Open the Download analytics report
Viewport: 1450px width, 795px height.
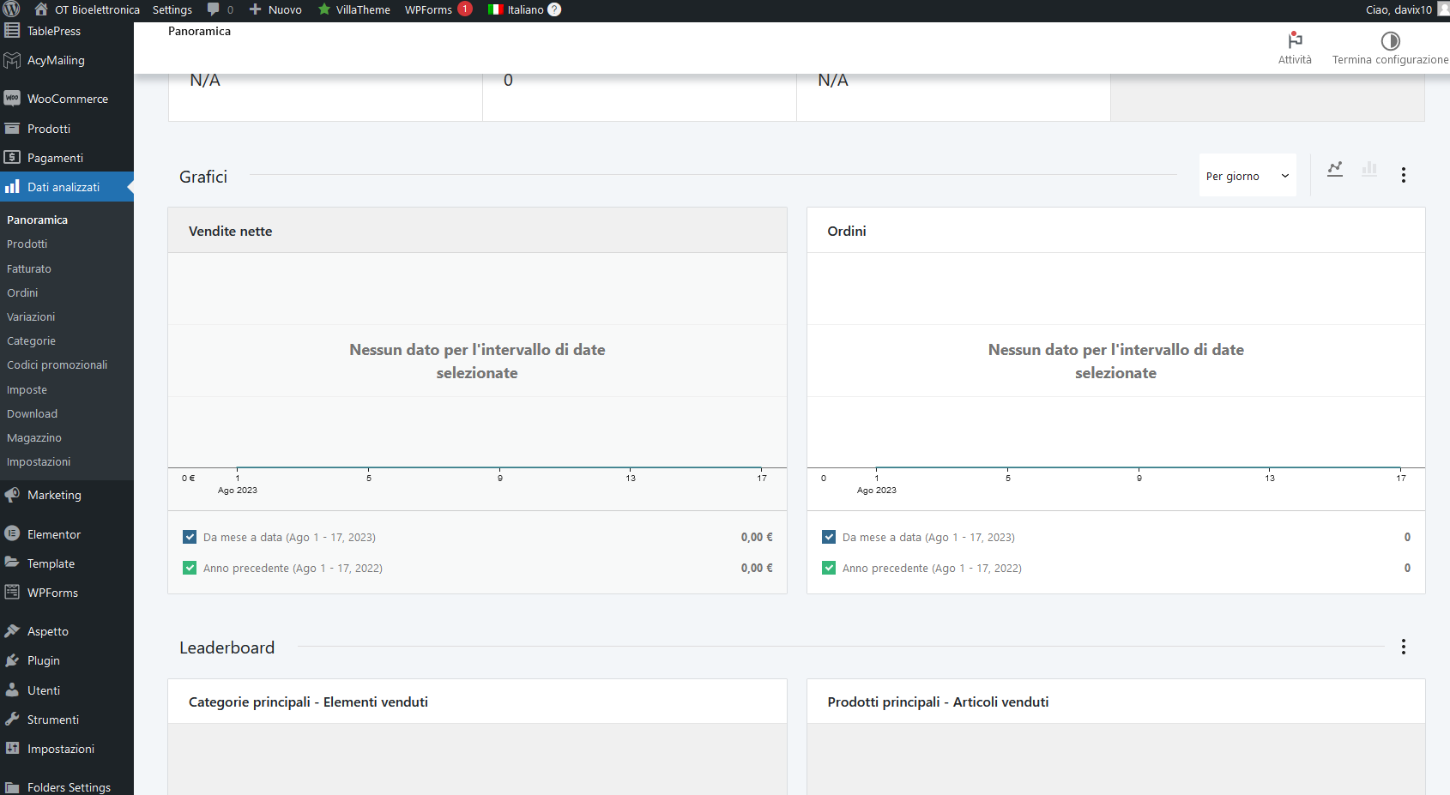tap(32, 413)
